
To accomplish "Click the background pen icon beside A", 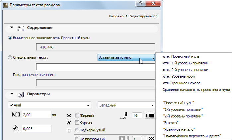I will (x=128, y=138).
